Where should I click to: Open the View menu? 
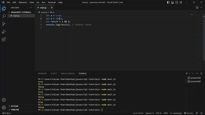(32, 2)
